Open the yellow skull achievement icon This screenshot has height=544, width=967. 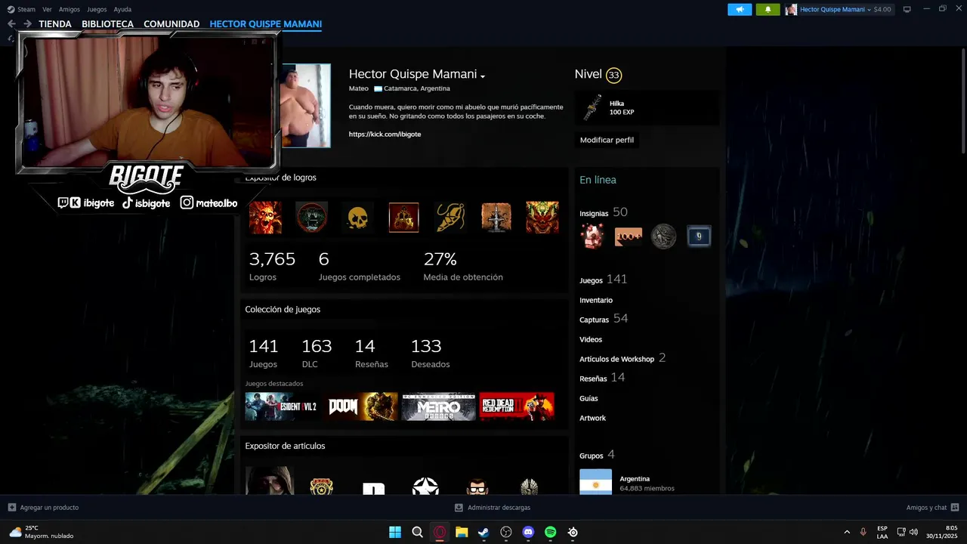click(357, 218)
